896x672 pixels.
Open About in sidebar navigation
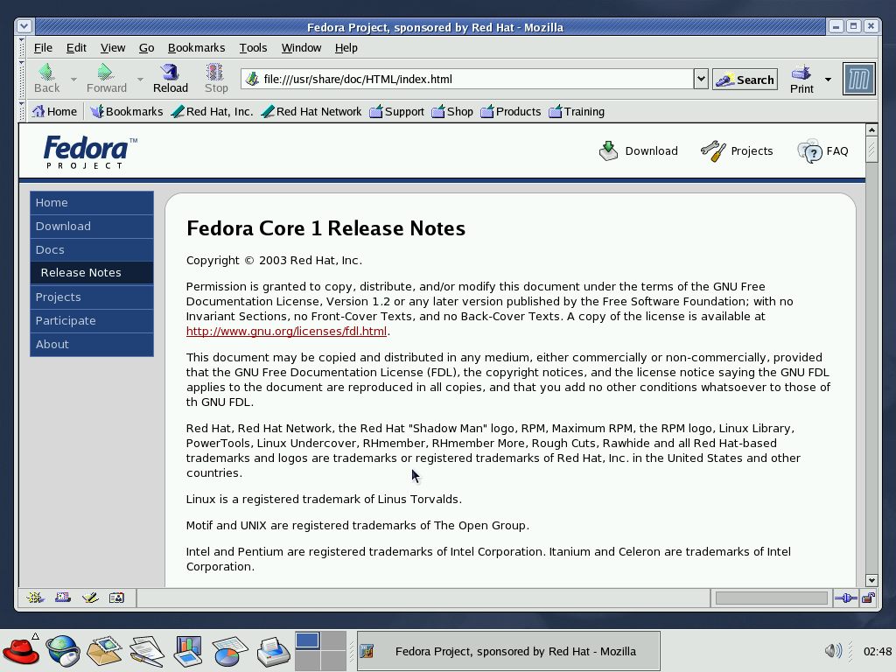(x=91, y=345)
